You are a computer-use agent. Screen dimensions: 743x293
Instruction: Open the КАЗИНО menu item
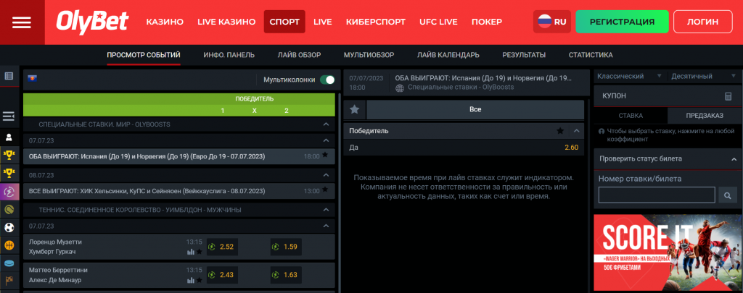pyautogui.click(x=165, y=22)
